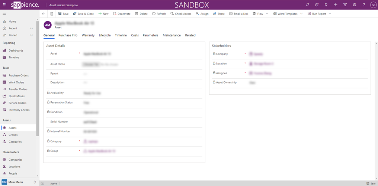The height and width of the screenshot is (186, 378).
Task: Switch to the Purchase Info tab
Action: (68, 35)
